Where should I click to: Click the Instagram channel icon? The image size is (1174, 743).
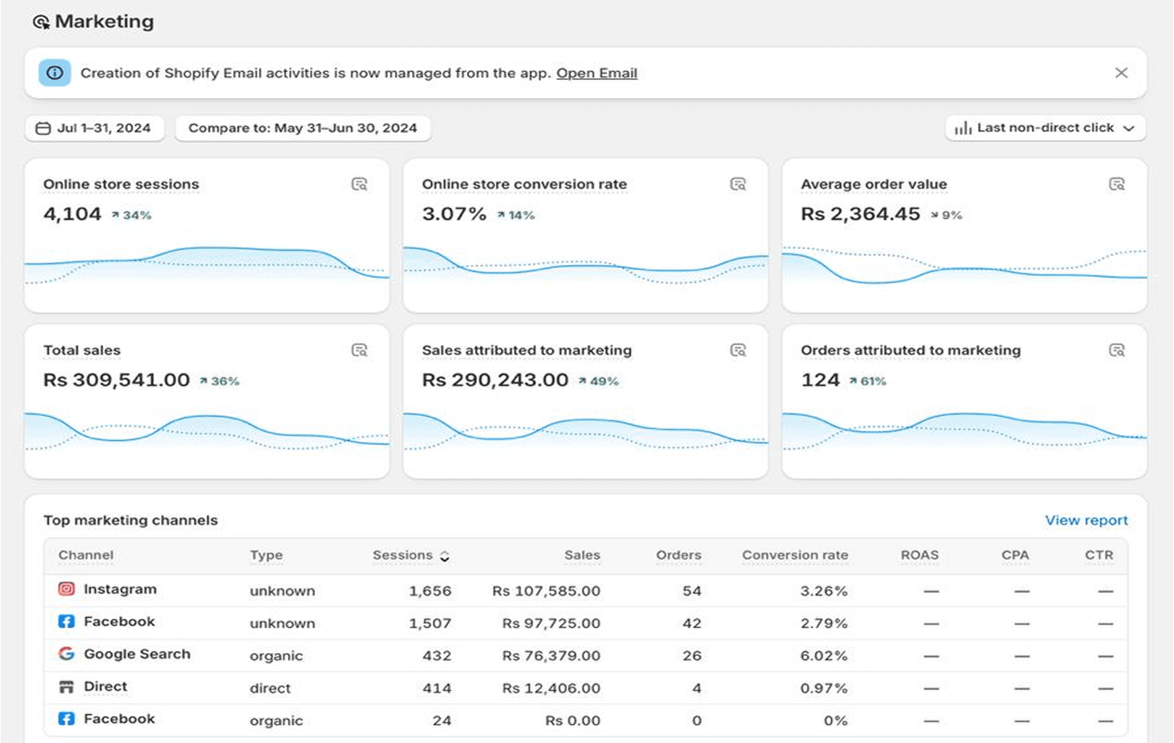(66, 589)
